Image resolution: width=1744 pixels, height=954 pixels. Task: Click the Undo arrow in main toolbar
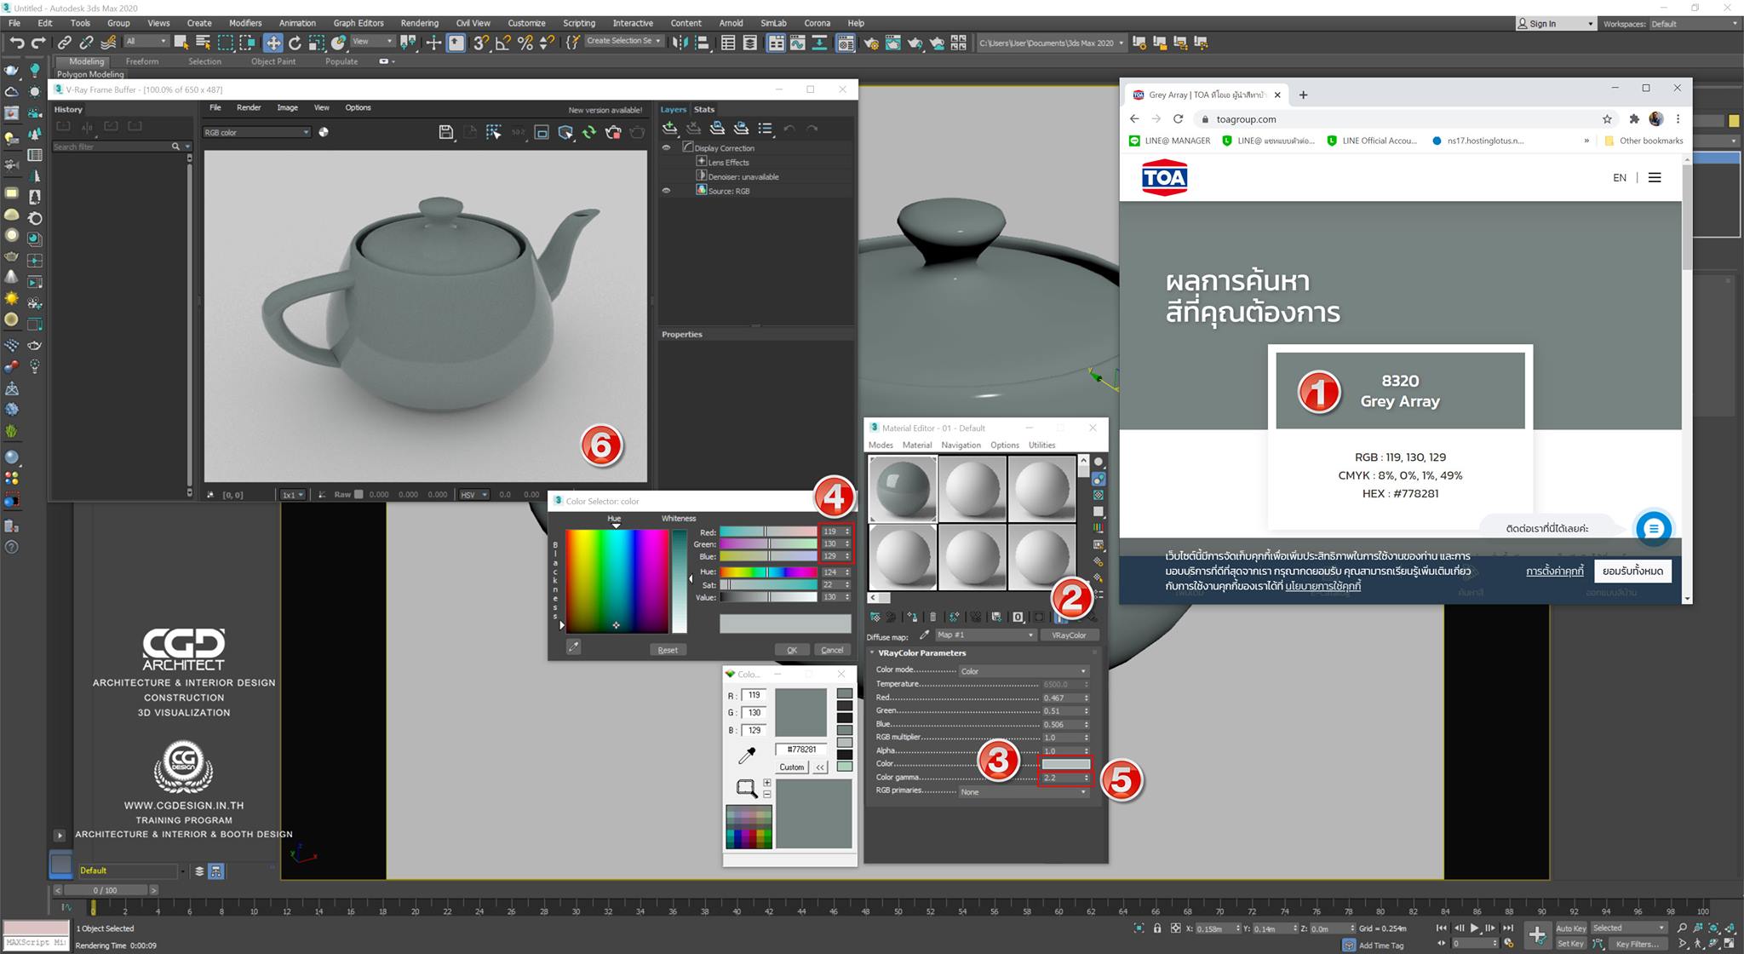[x=16, y=43]
